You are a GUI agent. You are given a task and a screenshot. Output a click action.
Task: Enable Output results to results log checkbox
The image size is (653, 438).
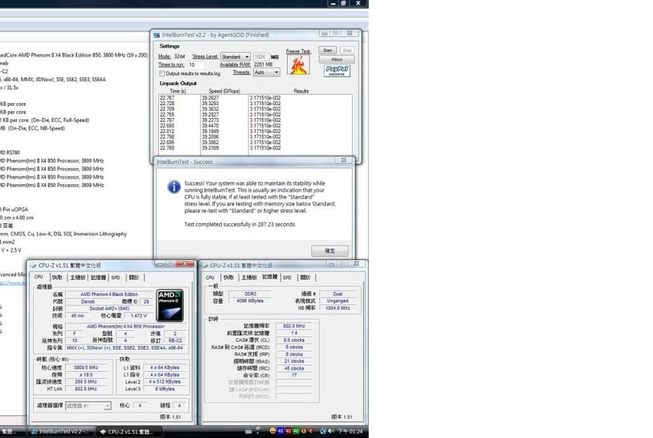pyautogui.click(x=162, y=73)
